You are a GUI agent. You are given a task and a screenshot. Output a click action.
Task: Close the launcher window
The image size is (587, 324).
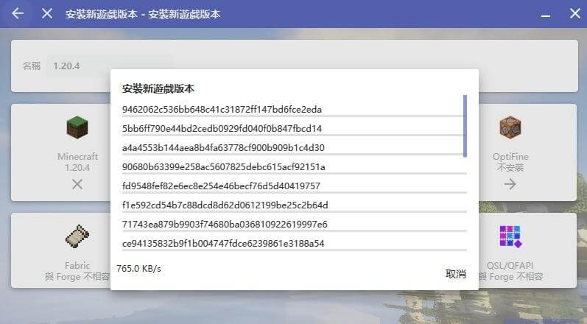575,13
